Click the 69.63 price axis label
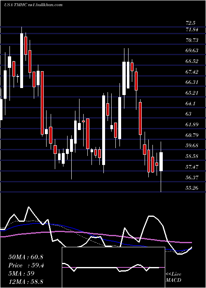 [192, 51]
